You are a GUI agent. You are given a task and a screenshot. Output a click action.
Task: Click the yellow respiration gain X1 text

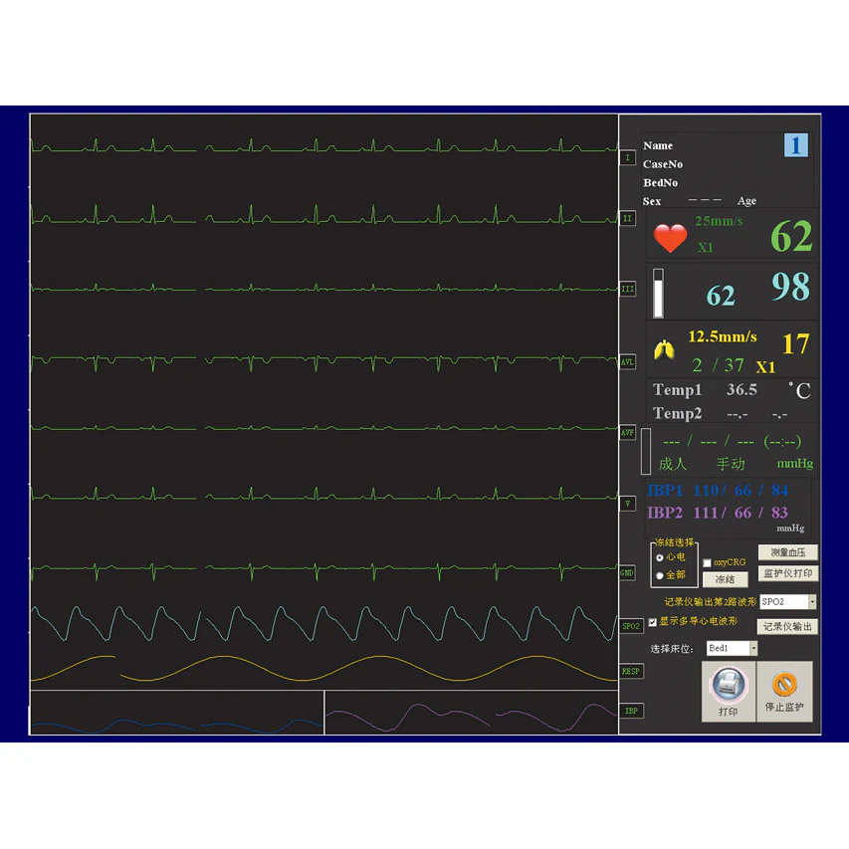[765, 367]
